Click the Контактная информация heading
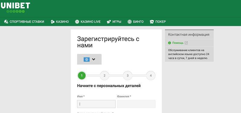The width and height of the screenshot is (241, 113). click(x=189, y=35)
